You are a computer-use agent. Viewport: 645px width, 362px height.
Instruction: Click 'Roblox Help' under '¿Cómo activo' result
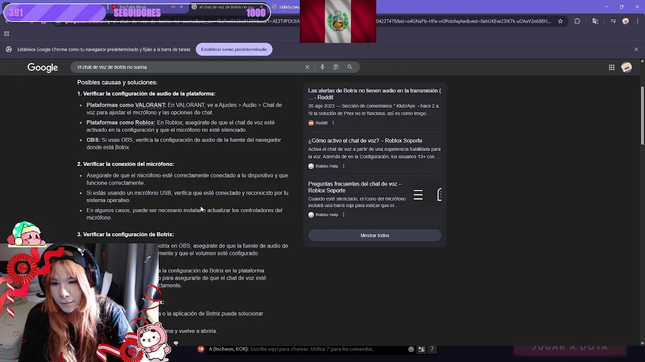point(327,166)
